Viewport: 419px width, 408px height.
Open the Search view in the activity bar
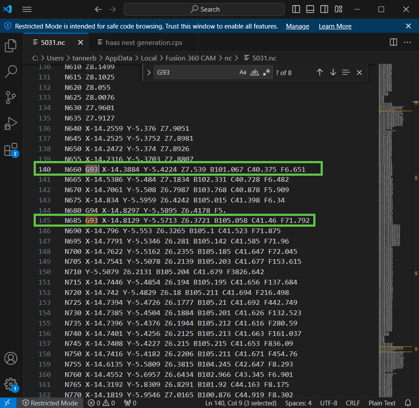click(11, 72)
